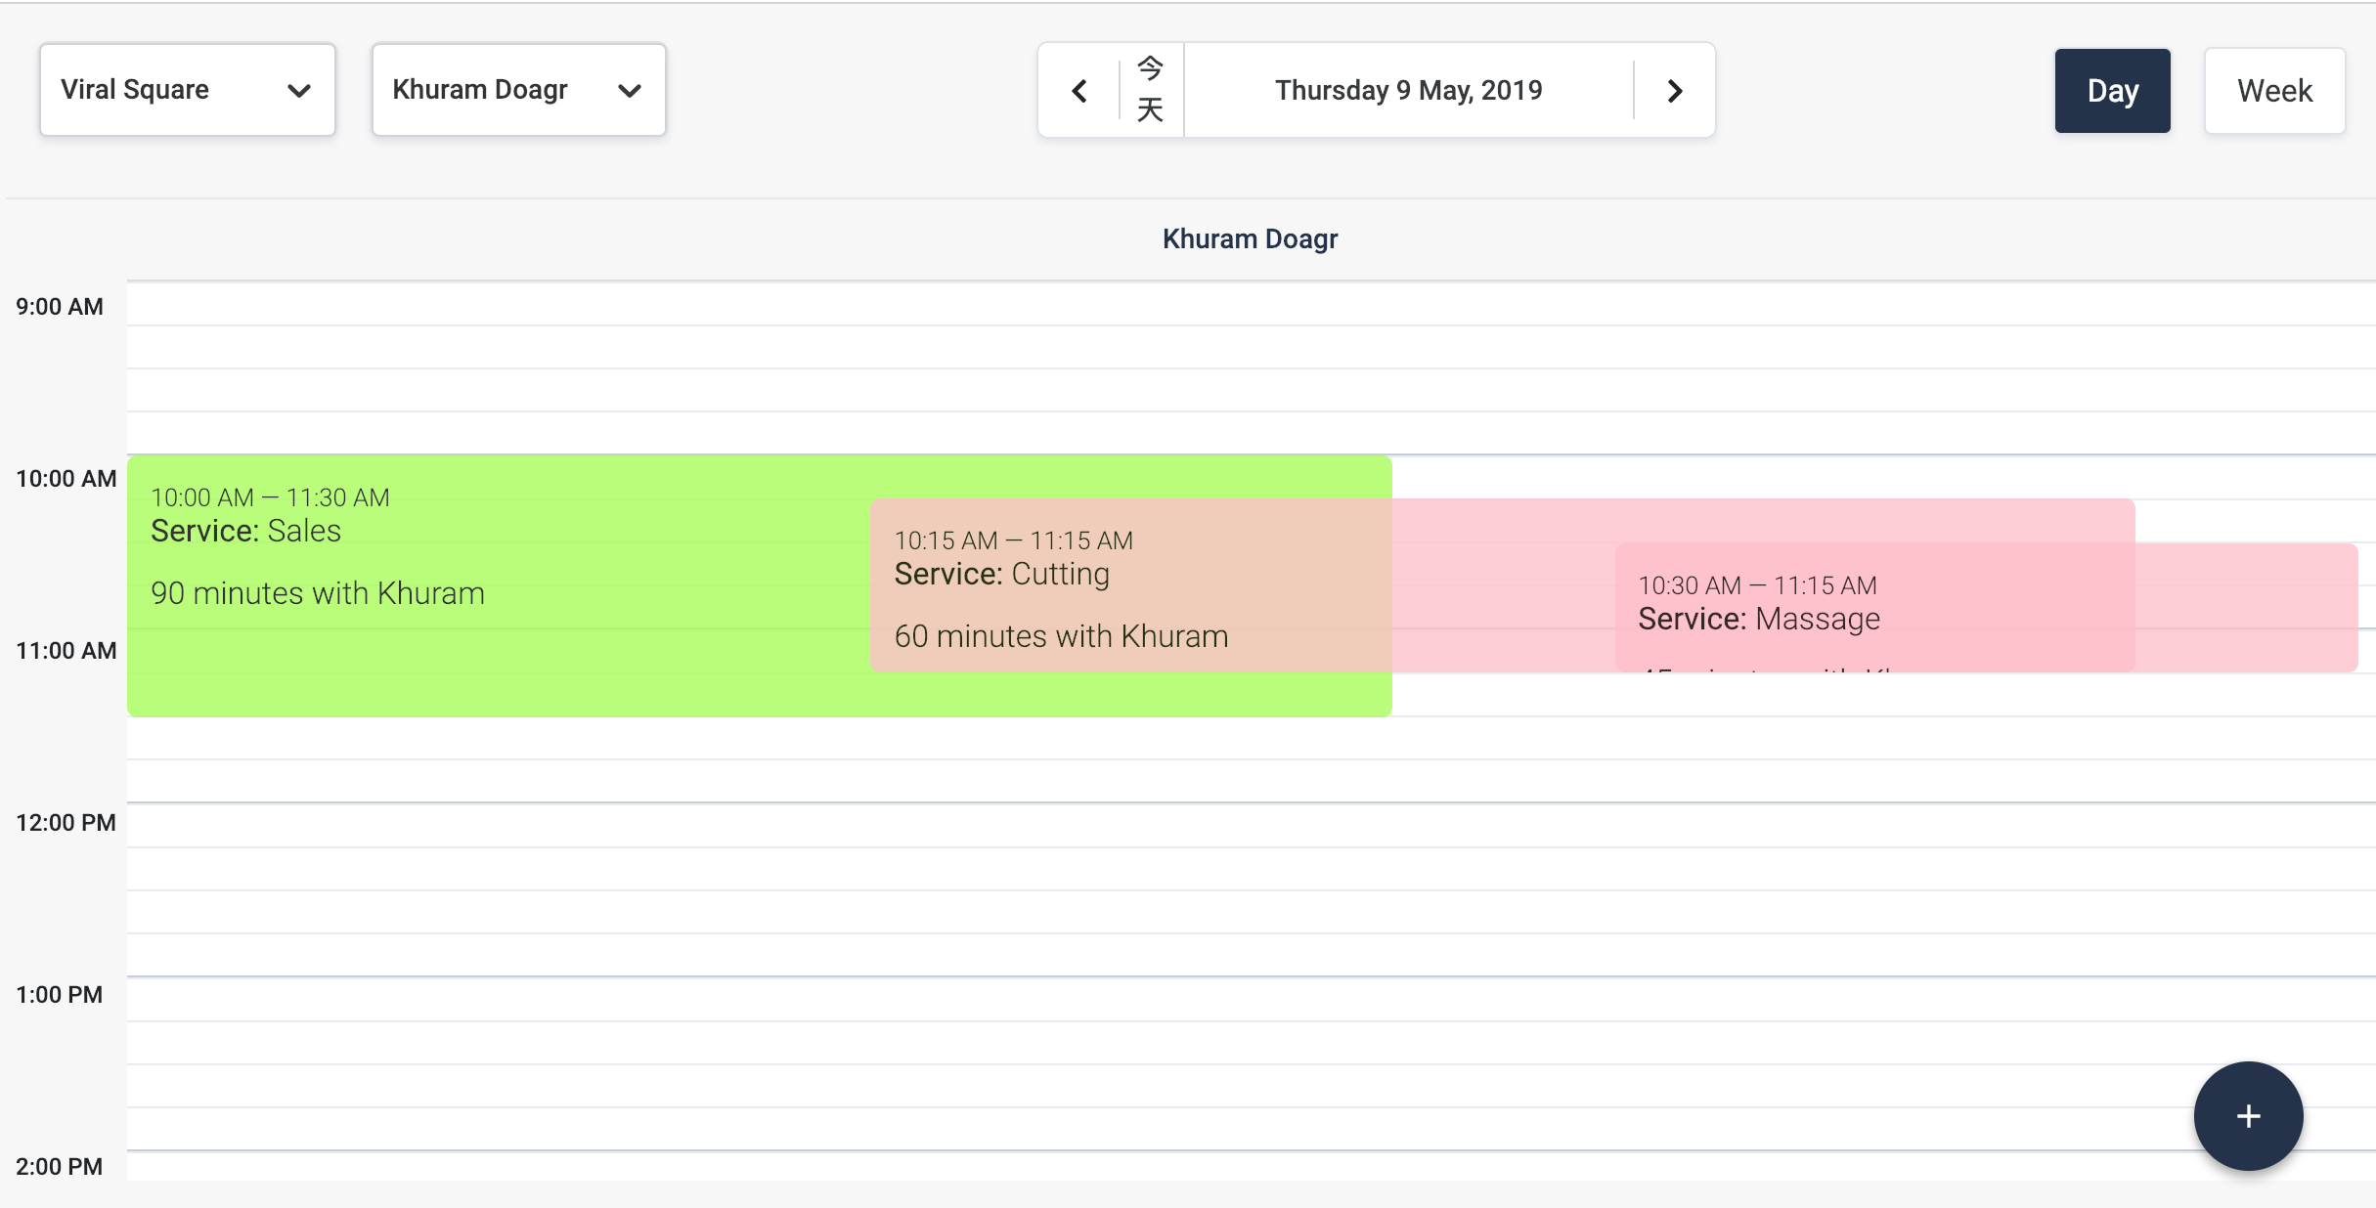Open the date display for Thursday 9 May, 2019
Viewport: 2376px width, 1208px height.
[1408, 90]
